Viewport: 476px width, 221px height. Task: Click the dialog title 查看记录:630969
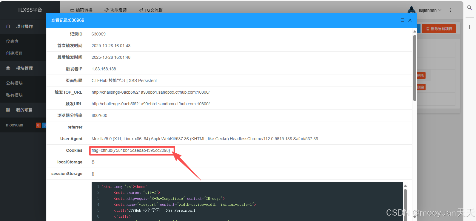click(68, 20)
